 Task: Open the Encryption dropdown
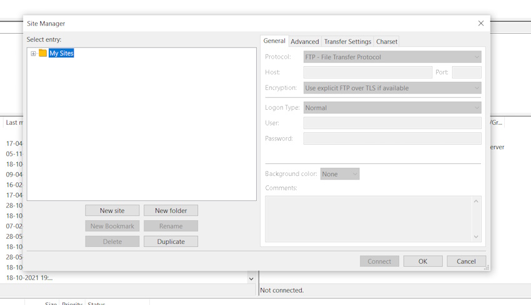coord(392,88)
